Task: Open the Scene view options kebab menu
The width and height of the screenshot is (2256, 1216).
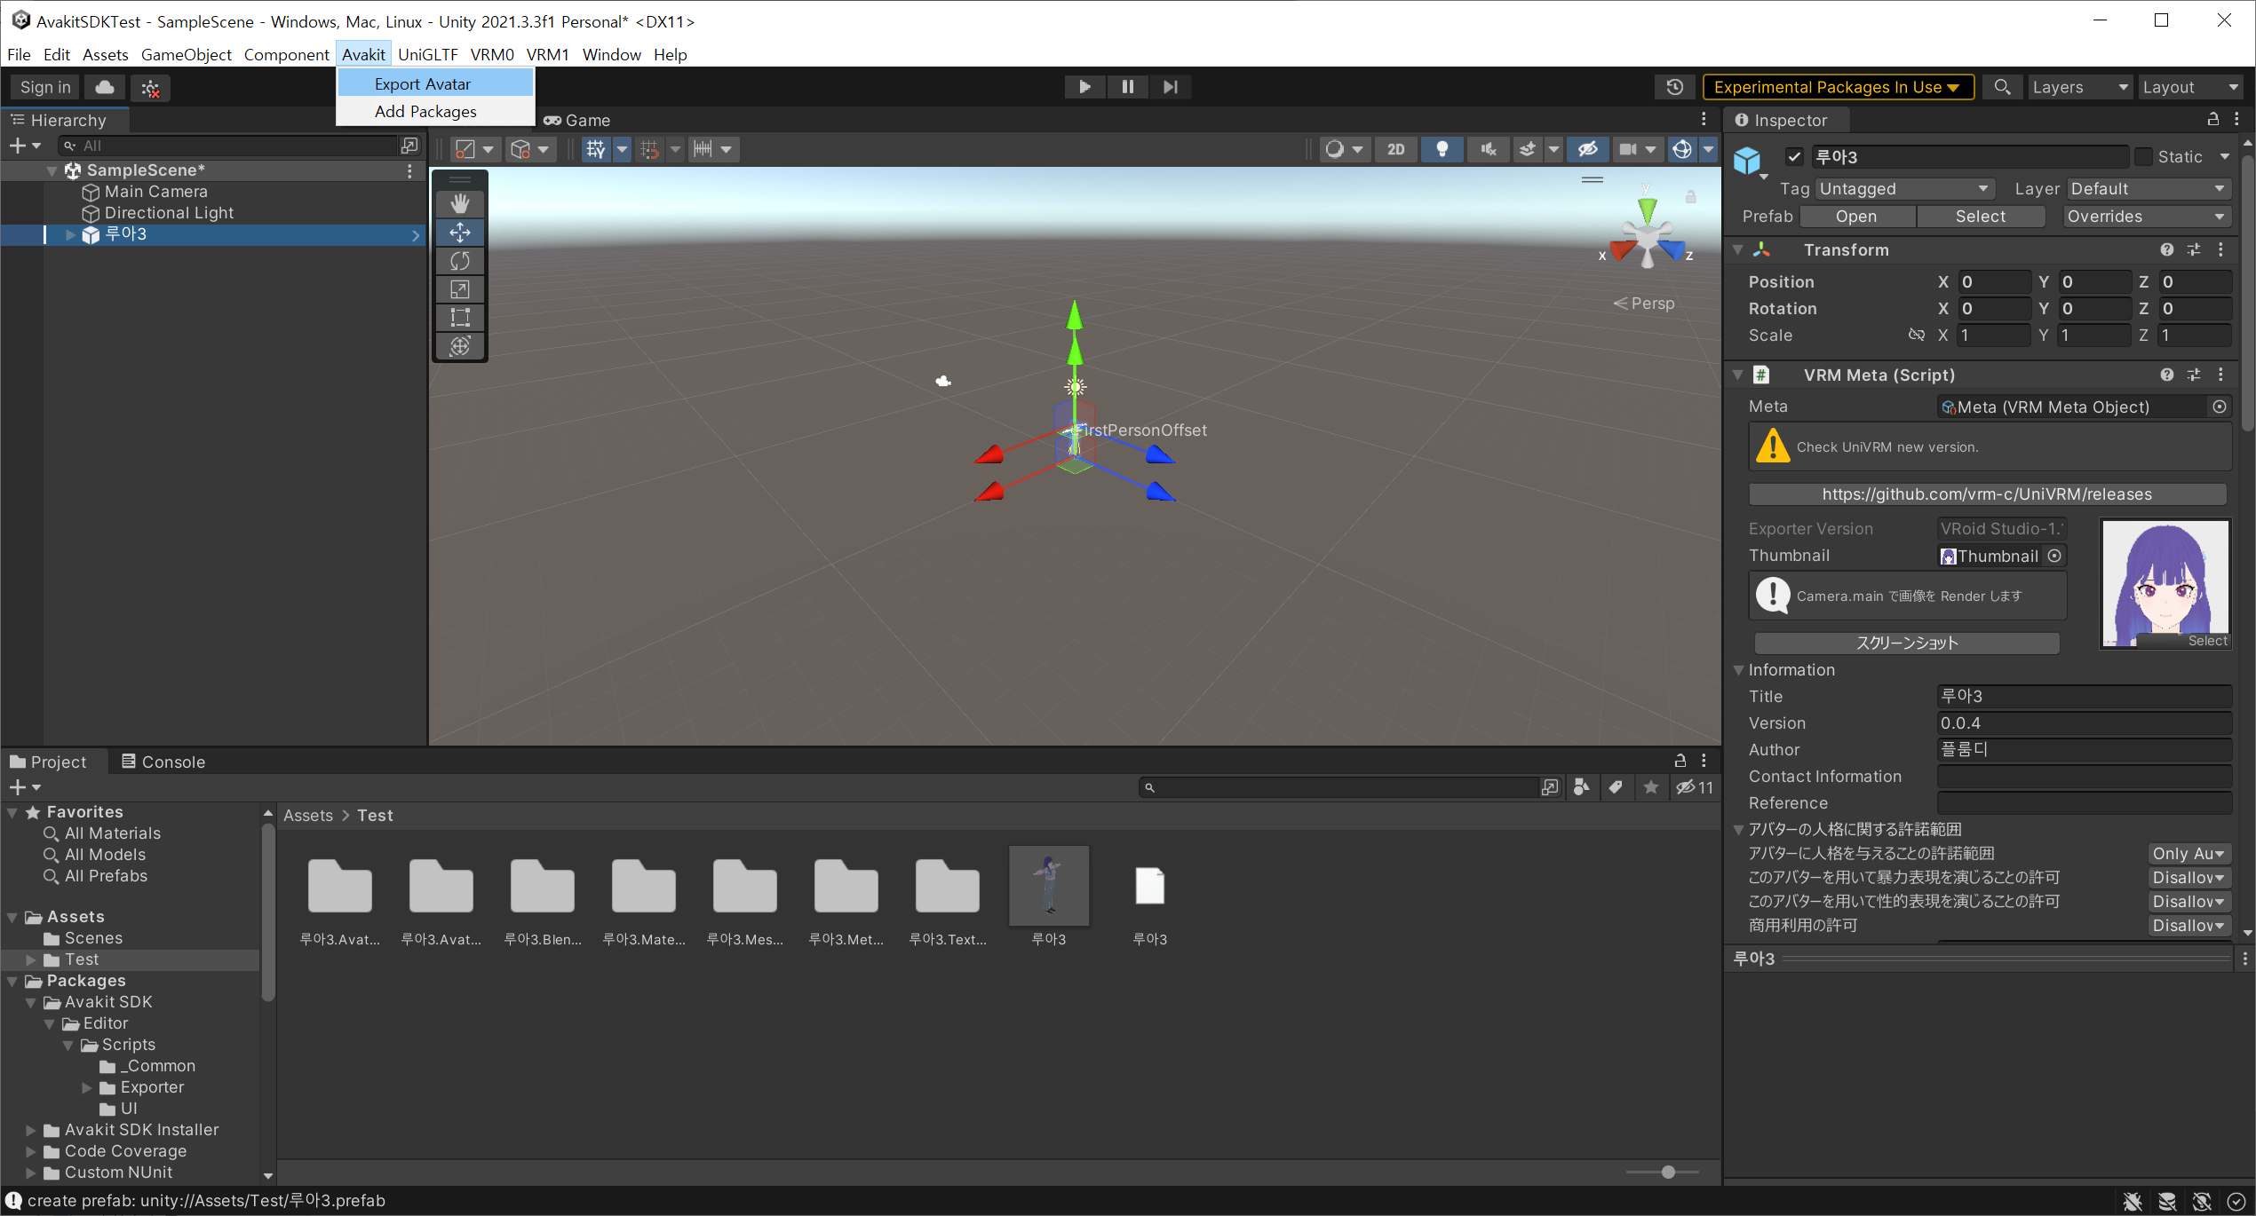Action: point(1704,119)
